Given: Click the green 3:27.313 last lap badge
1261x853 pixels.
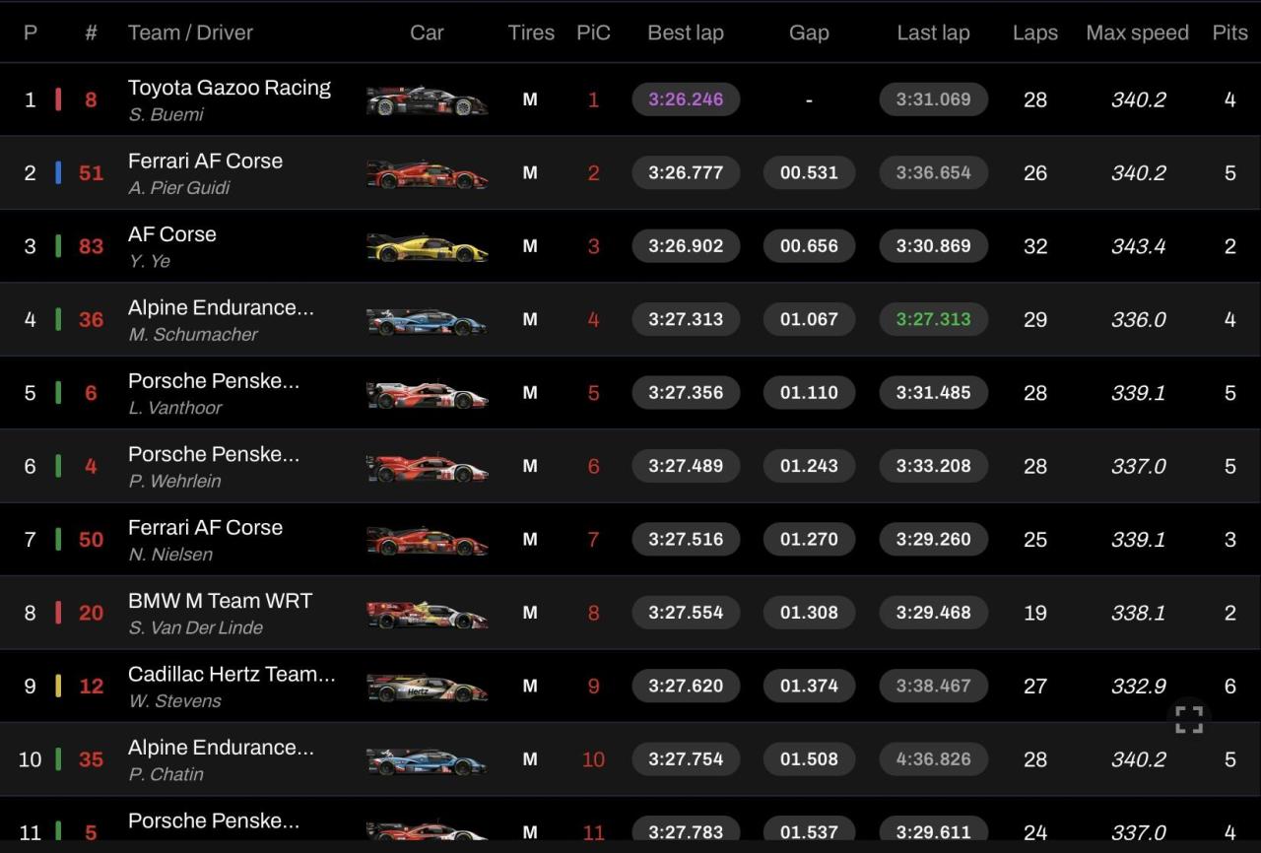Looking at the screenshot, I should (933, 319).
